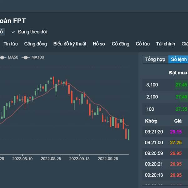Click the 27.40 bid price

pyautogui.click(x=181, y=97)
